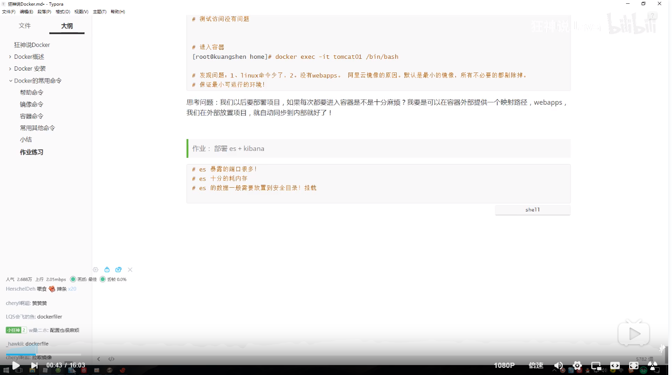Play the video with the bottom-left play button

pyautogui.click(x=16, y=366)
